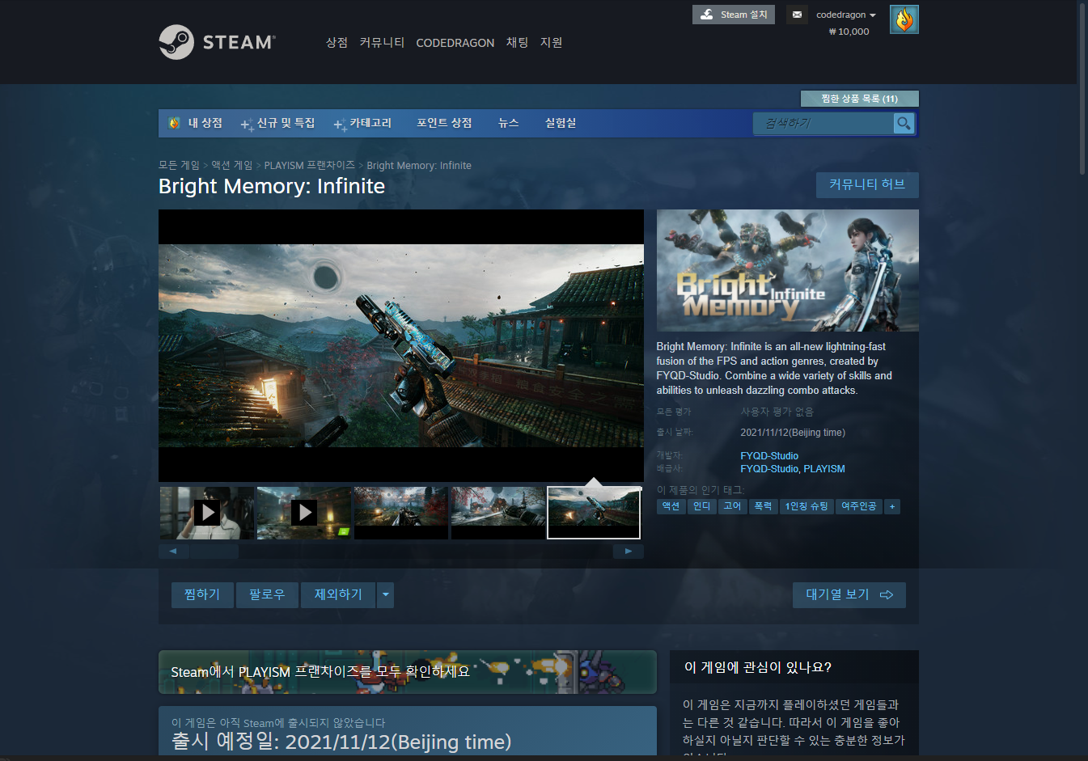The height and width of the screenshot is (761, 1088).
Task: Click 액션 게임 breadcrumb link
Action: click(x=232, y=165)
